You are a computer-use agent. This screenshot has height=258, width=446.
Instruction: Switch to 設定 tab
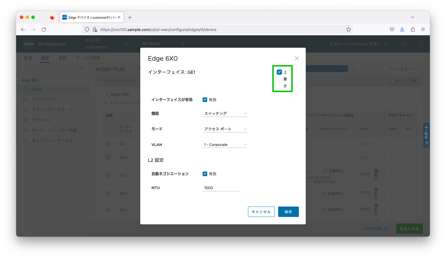tap(45, 58)
